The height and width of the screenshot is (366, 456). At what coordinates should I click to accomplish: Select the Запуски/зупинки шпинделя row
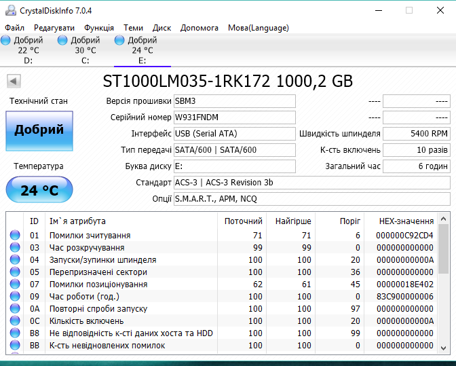[x=222, y=259]
